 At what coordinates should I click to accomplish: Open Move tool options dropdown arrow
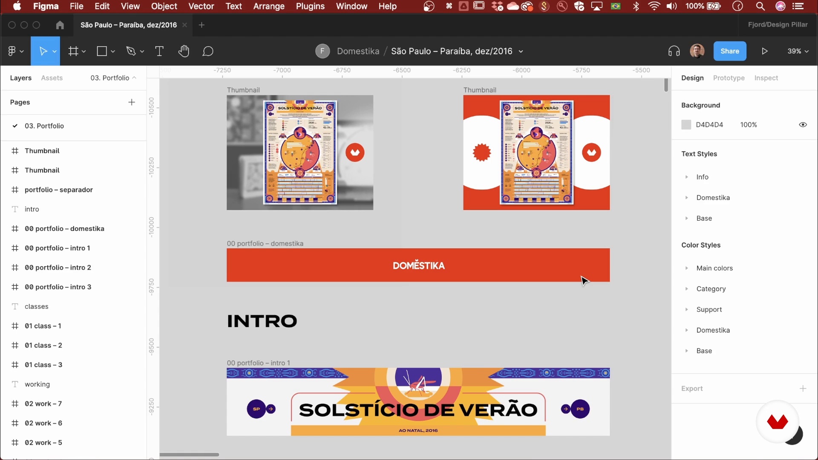pos(55,52)
